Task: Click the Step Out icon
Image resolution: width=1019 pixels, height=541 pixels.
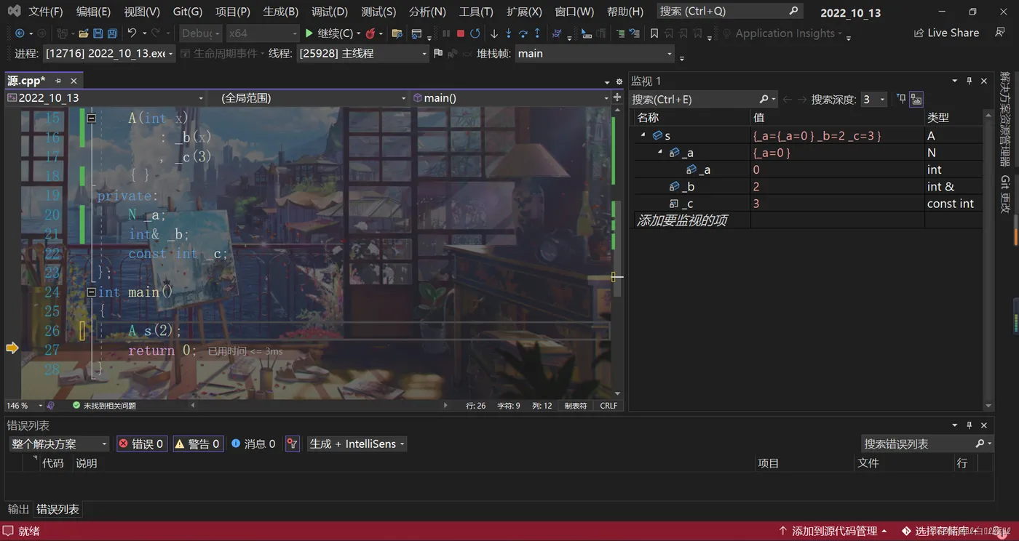Action: pyautogui.click(x=537, y=33)
